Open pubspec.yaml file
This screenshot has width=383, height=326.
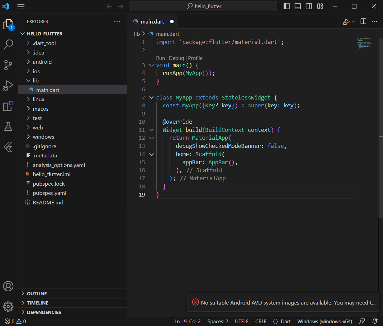pos(72,193)
